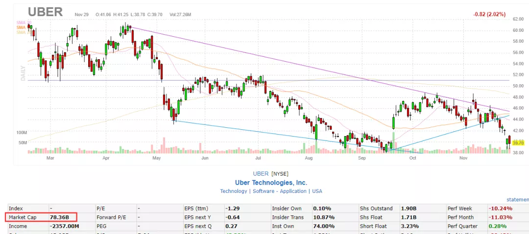Click the -0.64 EPS next Y value
Screen dimensions: 529x234
[232, 217]
